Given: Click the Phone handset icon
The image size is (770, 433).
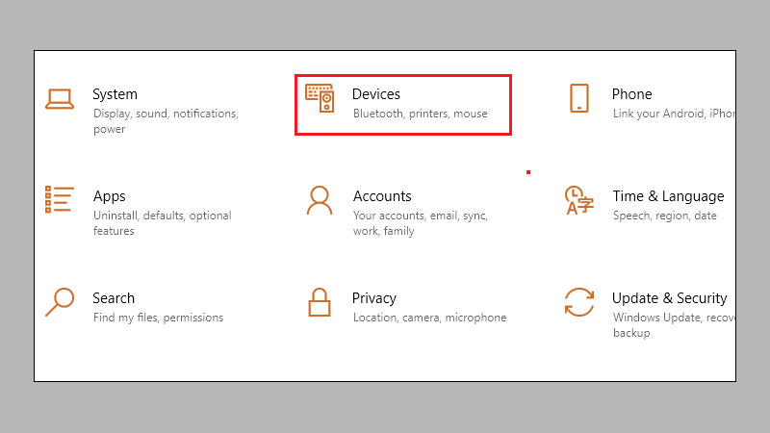Looking at the screenshot, I should [x=579, y=98].
